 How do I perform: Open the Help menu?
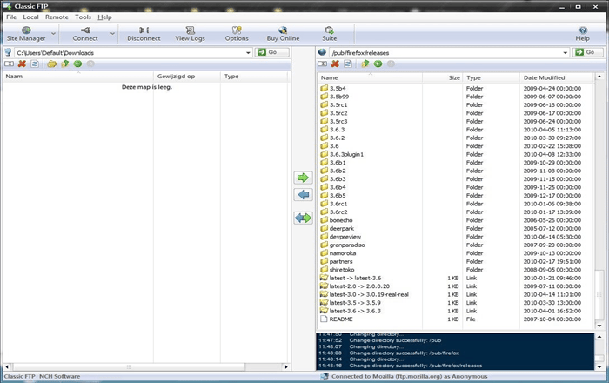pos(104,17)
